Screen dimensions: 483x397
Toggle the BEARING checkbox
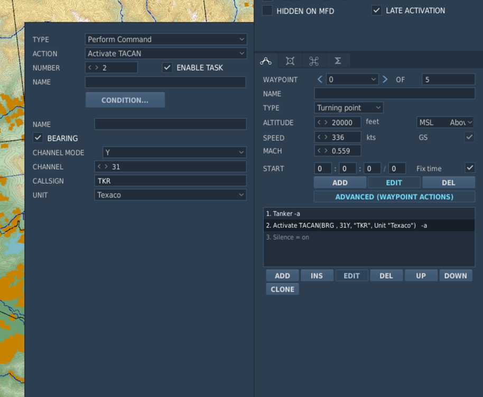click(x=38, y=138)
